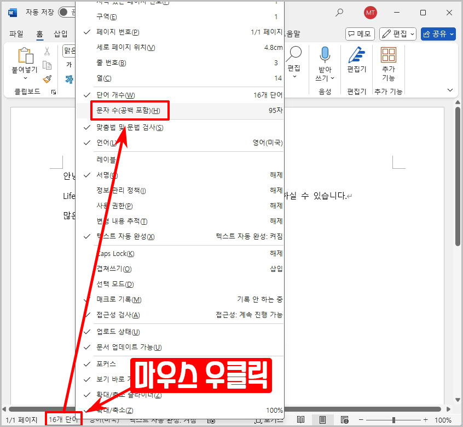Click the scissors Cut icon in Clipboard group
The width and height of the screenshot is (463, 427).
(47, 52)
